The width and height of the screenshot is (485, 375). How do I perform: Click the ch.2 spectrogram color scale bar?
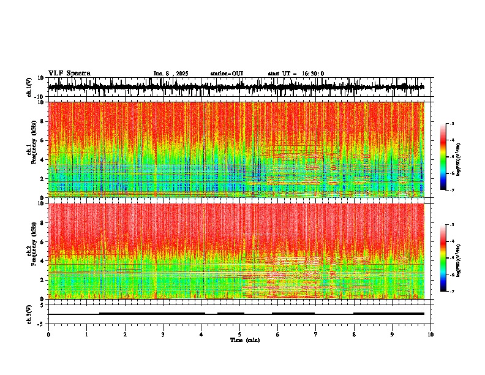pos(443,258)
